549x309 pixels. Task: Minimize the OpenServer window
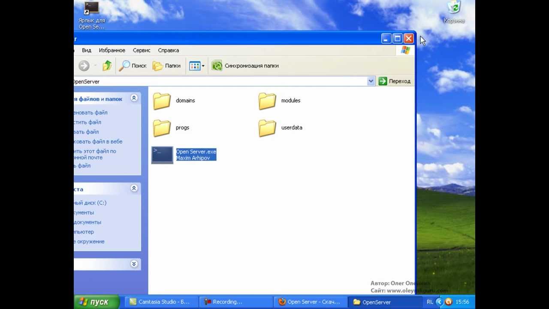click(386, 39)
